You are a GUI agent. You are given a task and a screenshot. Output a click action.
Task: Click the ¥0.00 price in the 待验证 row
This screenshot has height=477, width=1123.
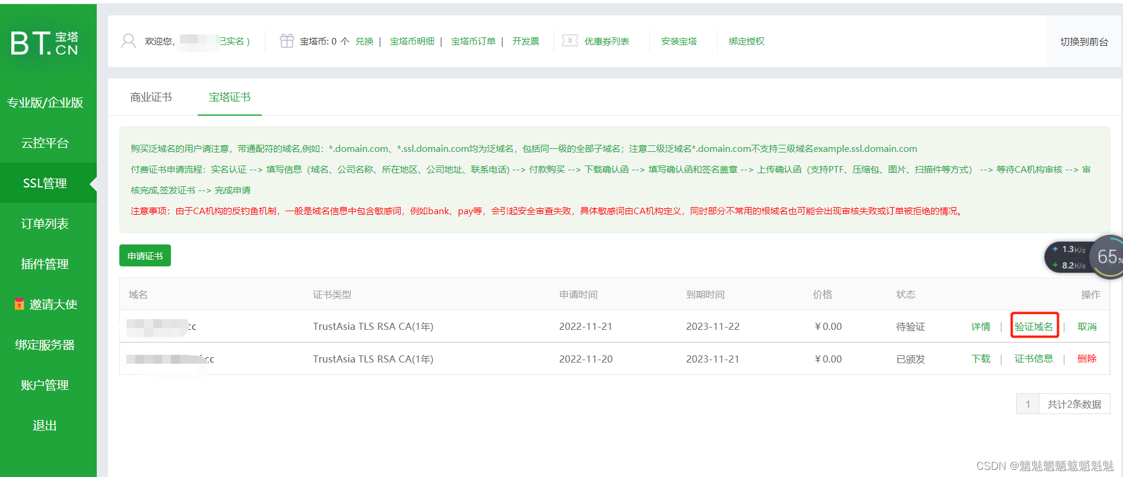point(827,327)
